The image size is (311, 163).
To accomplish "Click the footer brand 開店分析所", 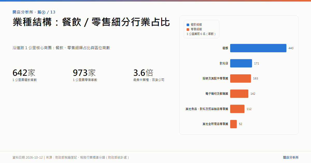I will coord(291,157).
